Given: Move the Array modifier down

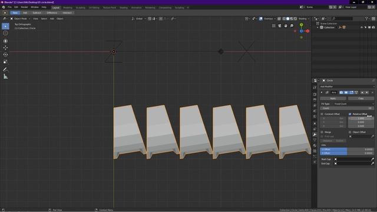Looking at the screenshot, I should 366,92.
